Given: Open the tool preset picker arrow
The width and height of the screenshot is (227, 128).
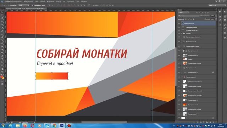Looking at the screenshot, I should [6, 5].
